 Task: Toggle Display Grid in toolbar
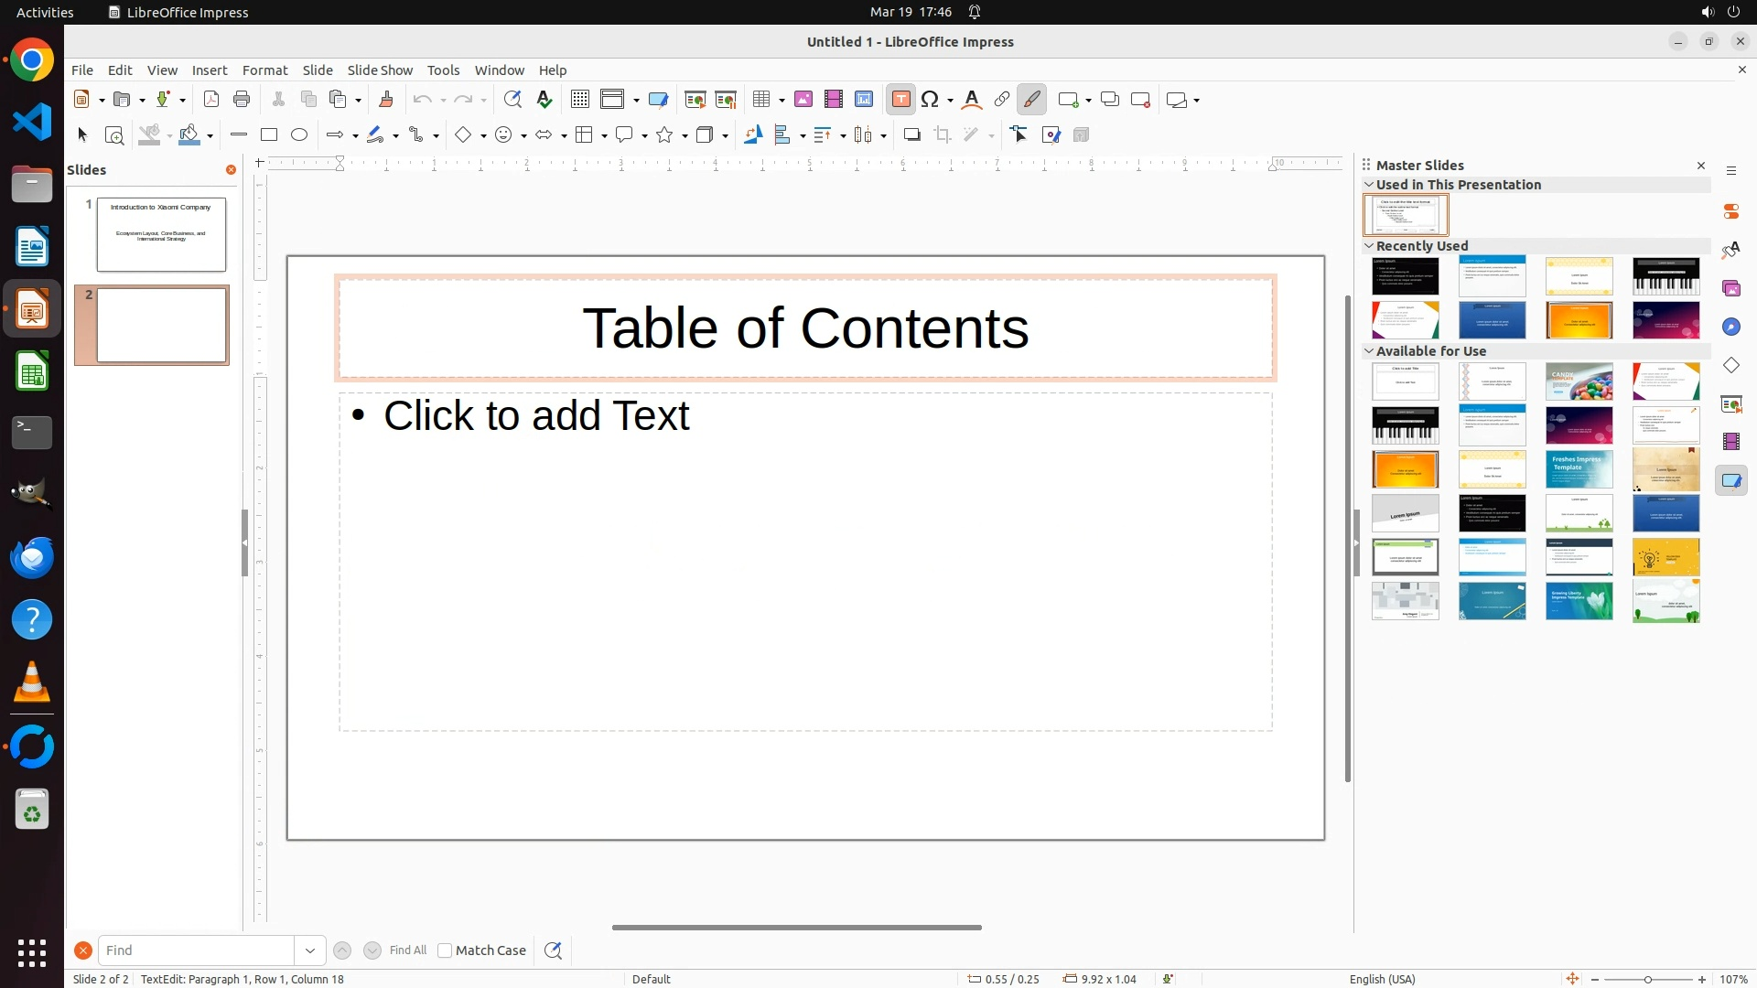pos(580,100)
